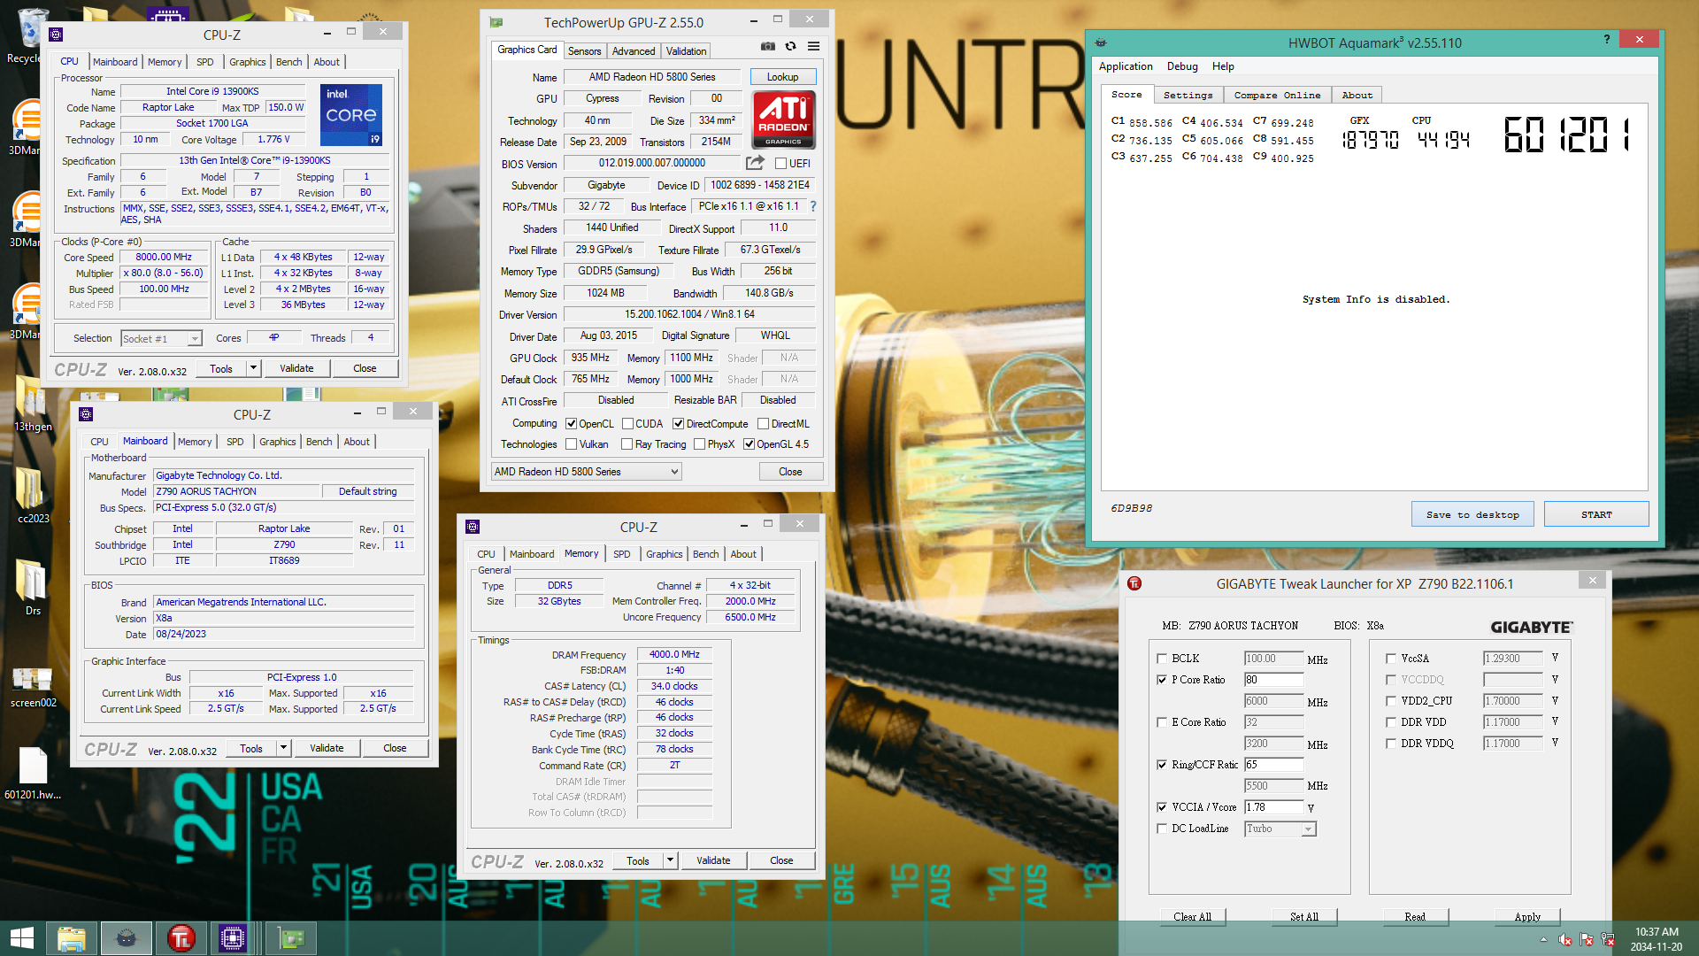Image resolution: width=1699 pixels, height=956 pixels.
Task: Click the GPU-Z refresh icon
Action: point(791,46)
